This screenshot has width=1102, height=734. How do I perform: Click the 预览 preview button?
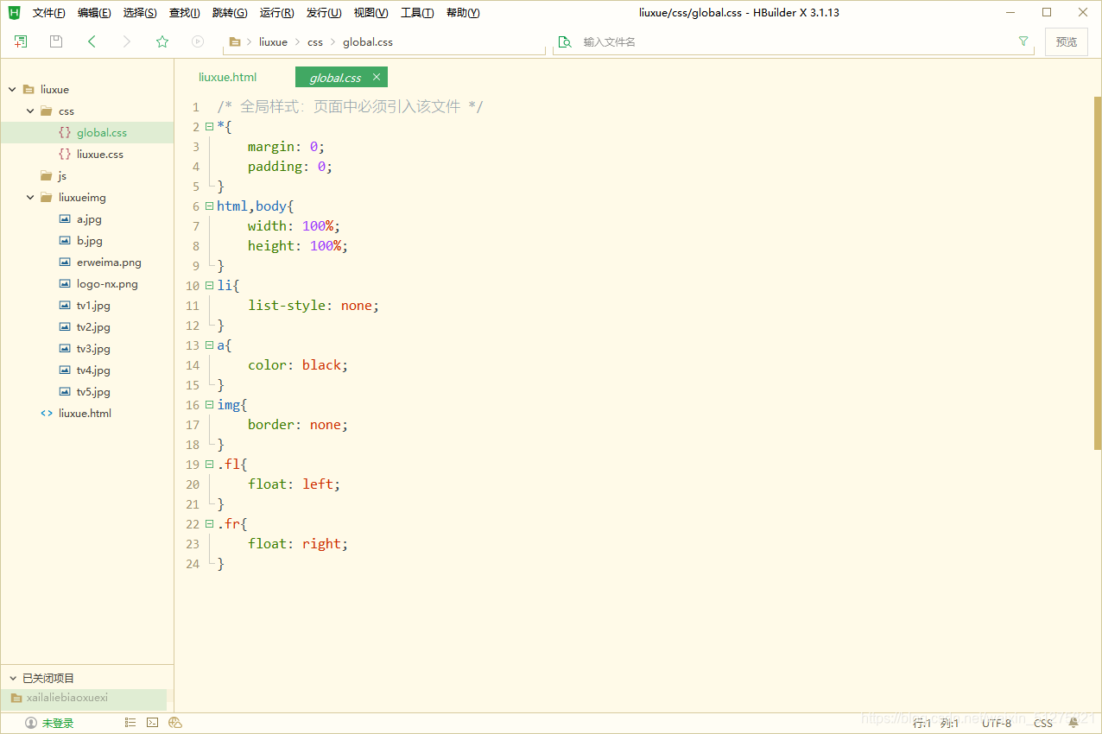(x=1067, y=41)
